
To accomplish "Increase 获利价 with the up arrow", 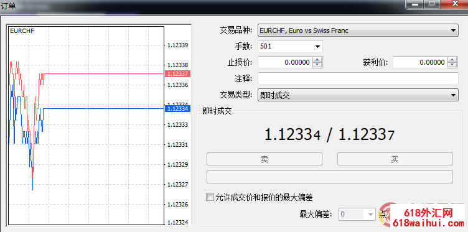I will pos(452,60).
